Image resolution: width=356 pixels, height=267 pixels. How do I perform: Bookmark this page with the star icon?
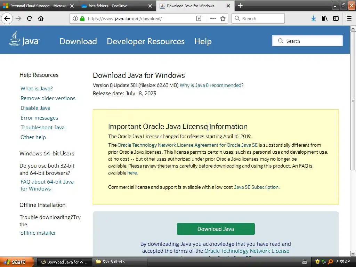(223, 18)
